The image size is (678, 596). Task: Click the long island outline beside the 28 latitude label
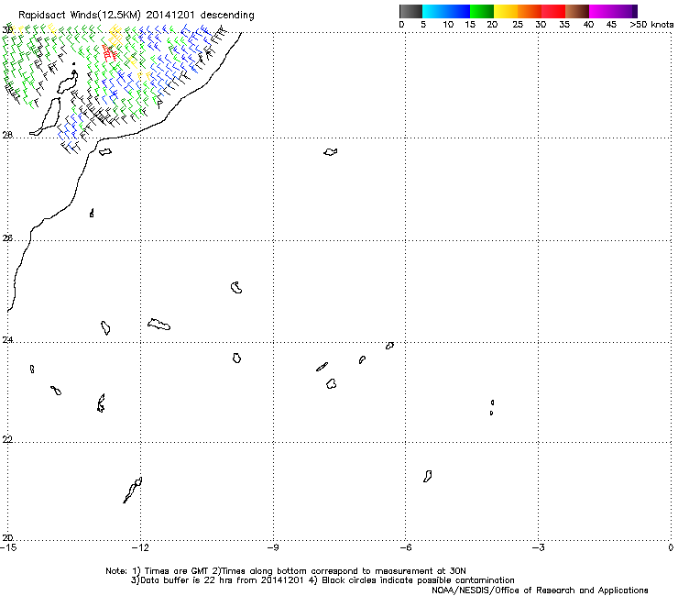46,116
